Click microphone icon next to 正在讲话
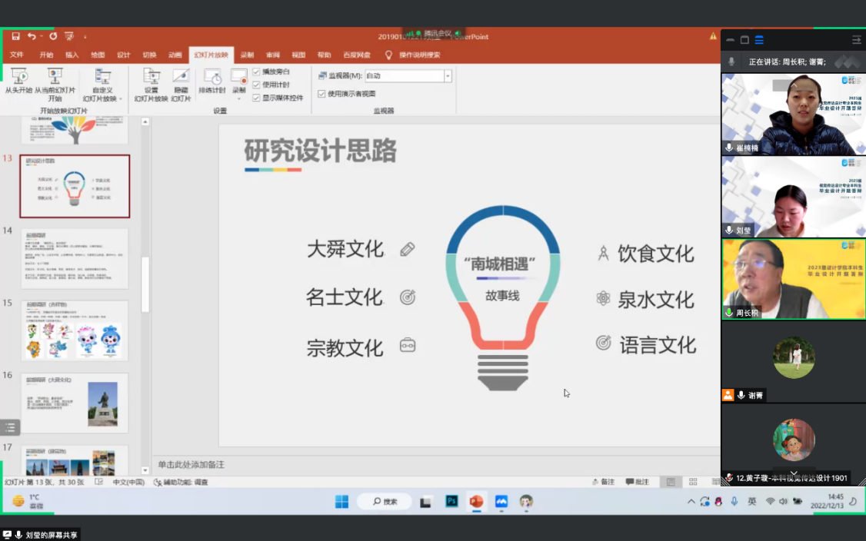 pos(731,61)
